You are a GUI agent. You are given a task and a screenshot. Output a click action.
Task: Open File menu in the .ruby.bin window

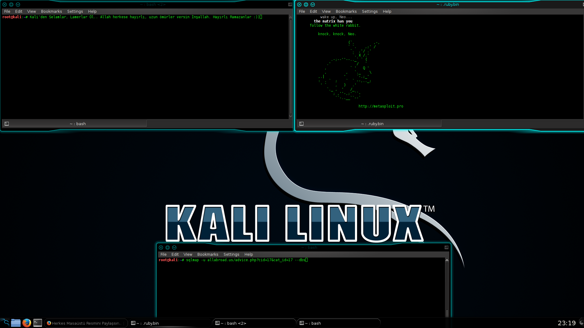[x=302, y=12]
